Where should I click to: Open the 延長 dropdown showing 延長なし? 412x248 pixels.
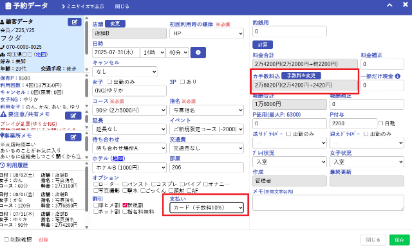[129, 129]
